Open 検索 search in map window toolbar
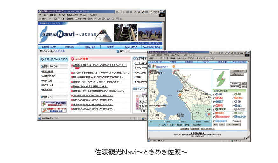This screenshot has width=278, height=163. (173, 58)
